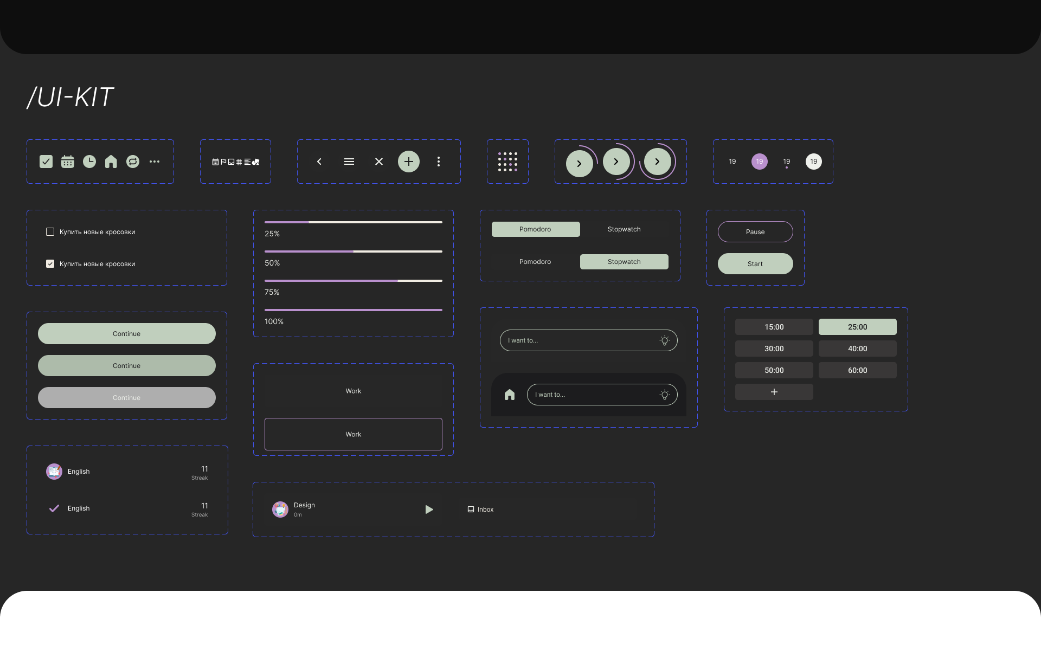The image size is (1041, 645).
Task: Check the unchecked Купить новые кроссовки box
Action: tap(50, 232)
